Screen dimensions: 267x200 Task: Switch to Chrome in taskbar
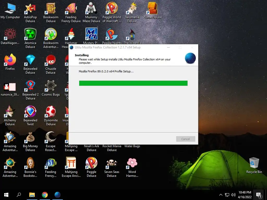[45, 195]
